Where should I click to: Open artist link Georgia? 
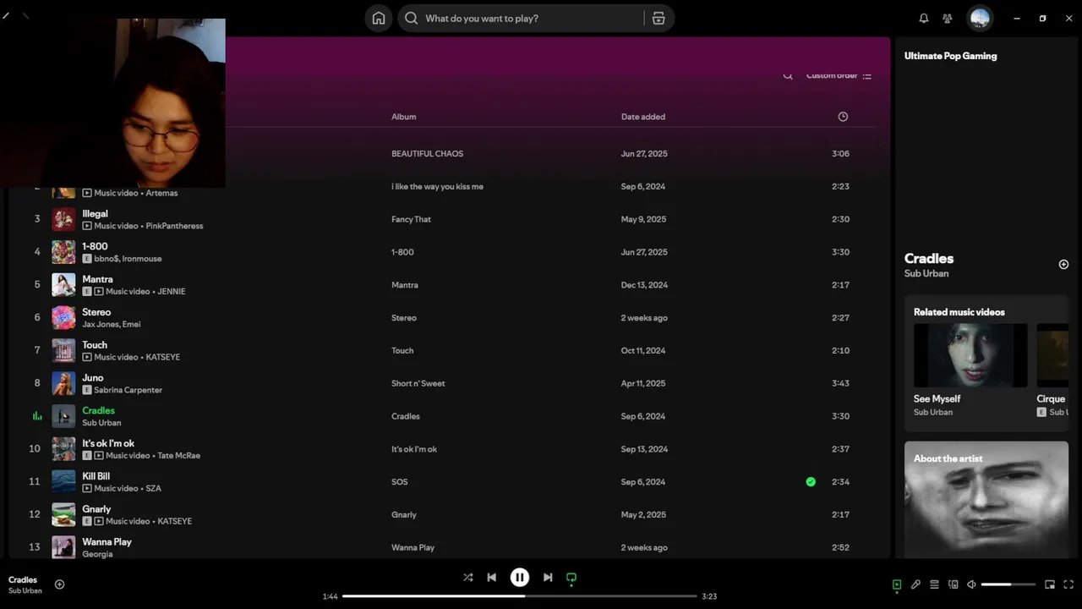97,555
